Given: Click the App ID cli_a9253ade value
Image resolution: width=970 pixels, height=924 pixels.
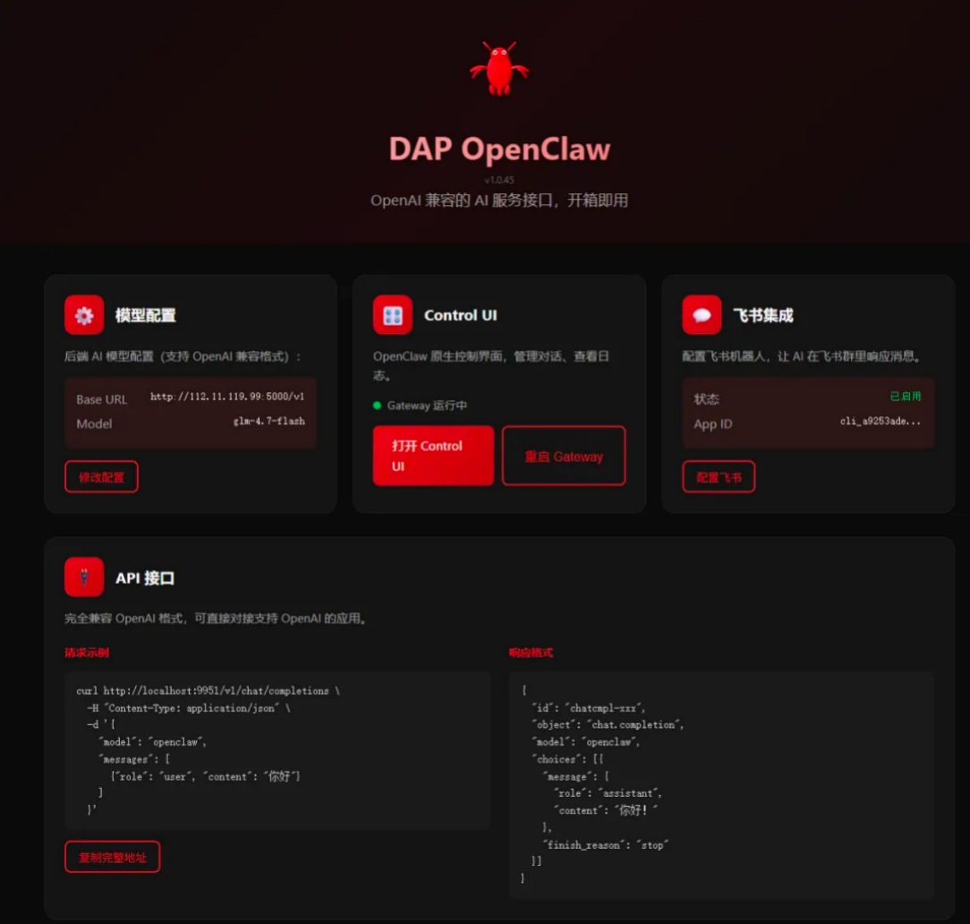Looking at the screenshot, I should [x=880, y=422].
